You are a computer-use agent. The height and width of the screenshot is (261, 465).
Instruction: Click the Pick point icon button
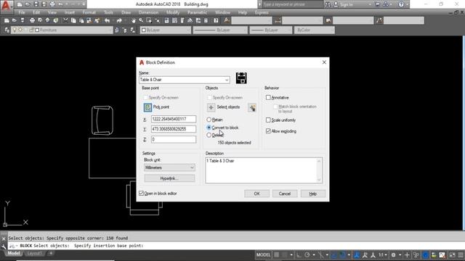coord(147,107)
